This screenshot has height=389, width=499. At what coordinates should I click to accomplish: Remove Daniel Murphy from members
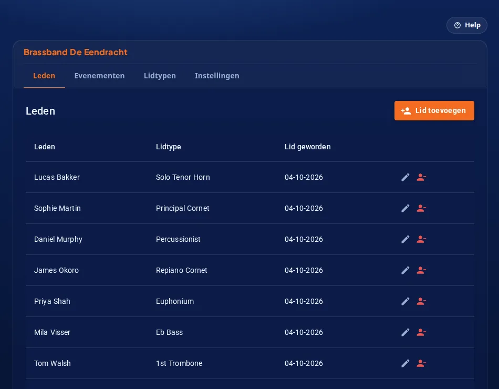[421, 239]
